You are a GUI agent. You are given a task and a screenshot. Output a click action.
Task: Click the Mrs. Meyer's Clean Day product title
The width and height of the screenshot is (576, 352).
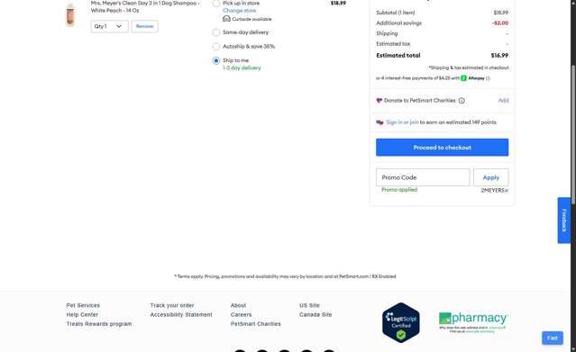pyautogui.click(x=145, y=6)
